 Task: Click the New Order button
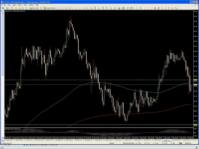[x=34, y=8]
